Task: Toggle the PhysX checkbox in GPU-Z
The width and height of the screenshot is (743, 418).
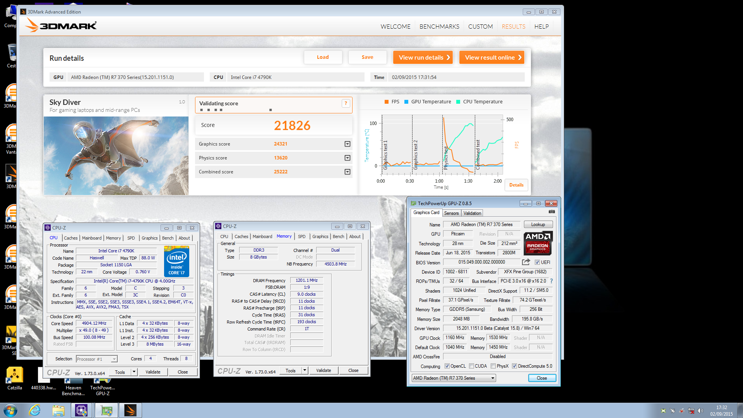Action: pyautogui.click(x=493, y=366)
